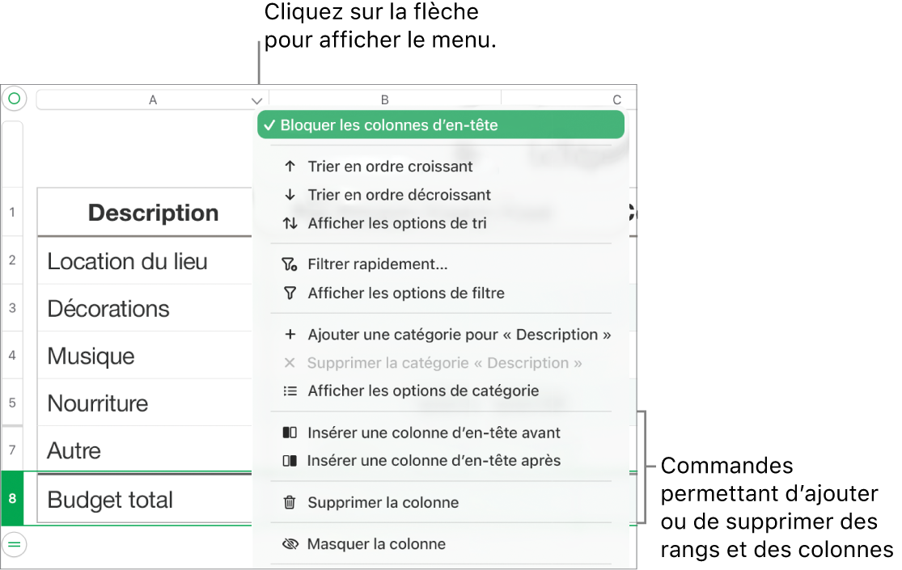Open the column A header dropdown arrow
The width and height of the screenshot is (902, 570).
tap(257, 99)
